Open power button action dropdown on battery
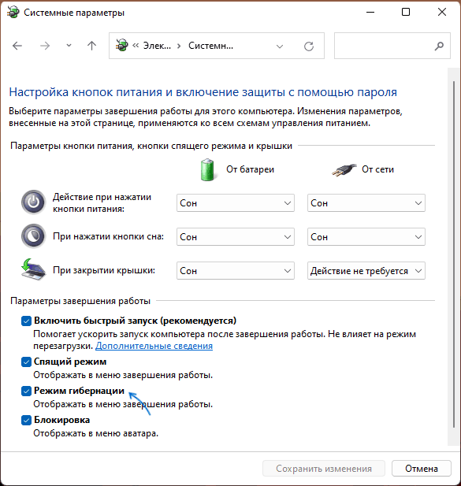Image resolution: width=461 pixels, height=486 pixels. pos(236,203)
